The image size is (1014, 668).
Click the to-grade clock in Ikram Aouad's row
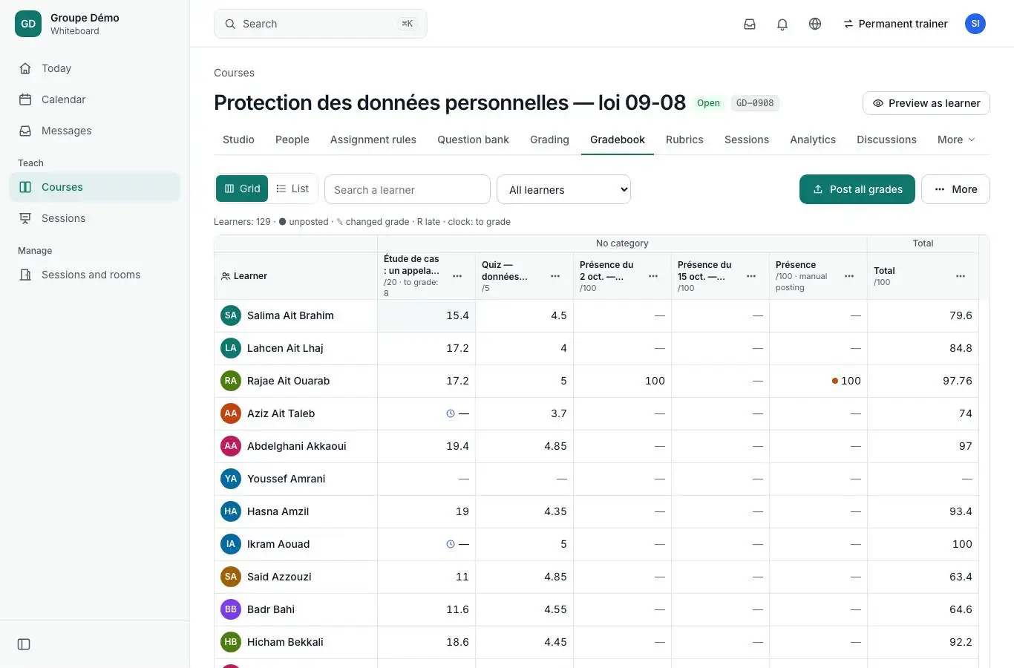tap(451, 544)
